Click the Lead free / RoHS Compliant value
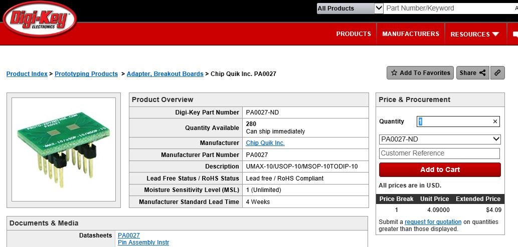This screenshot has height=247, width=518. (x=285, y=178)
